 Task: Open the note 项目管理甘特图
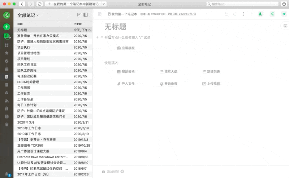(53, 53)
